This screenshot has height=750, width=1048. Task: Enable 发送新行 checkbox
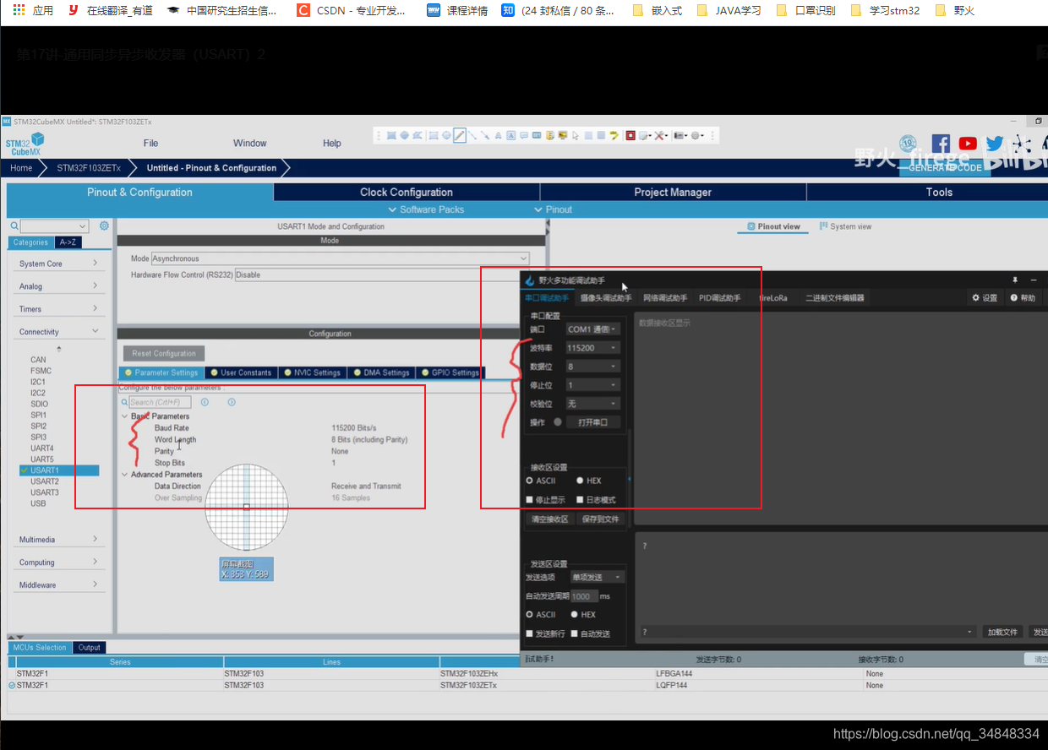coord(545,633)
